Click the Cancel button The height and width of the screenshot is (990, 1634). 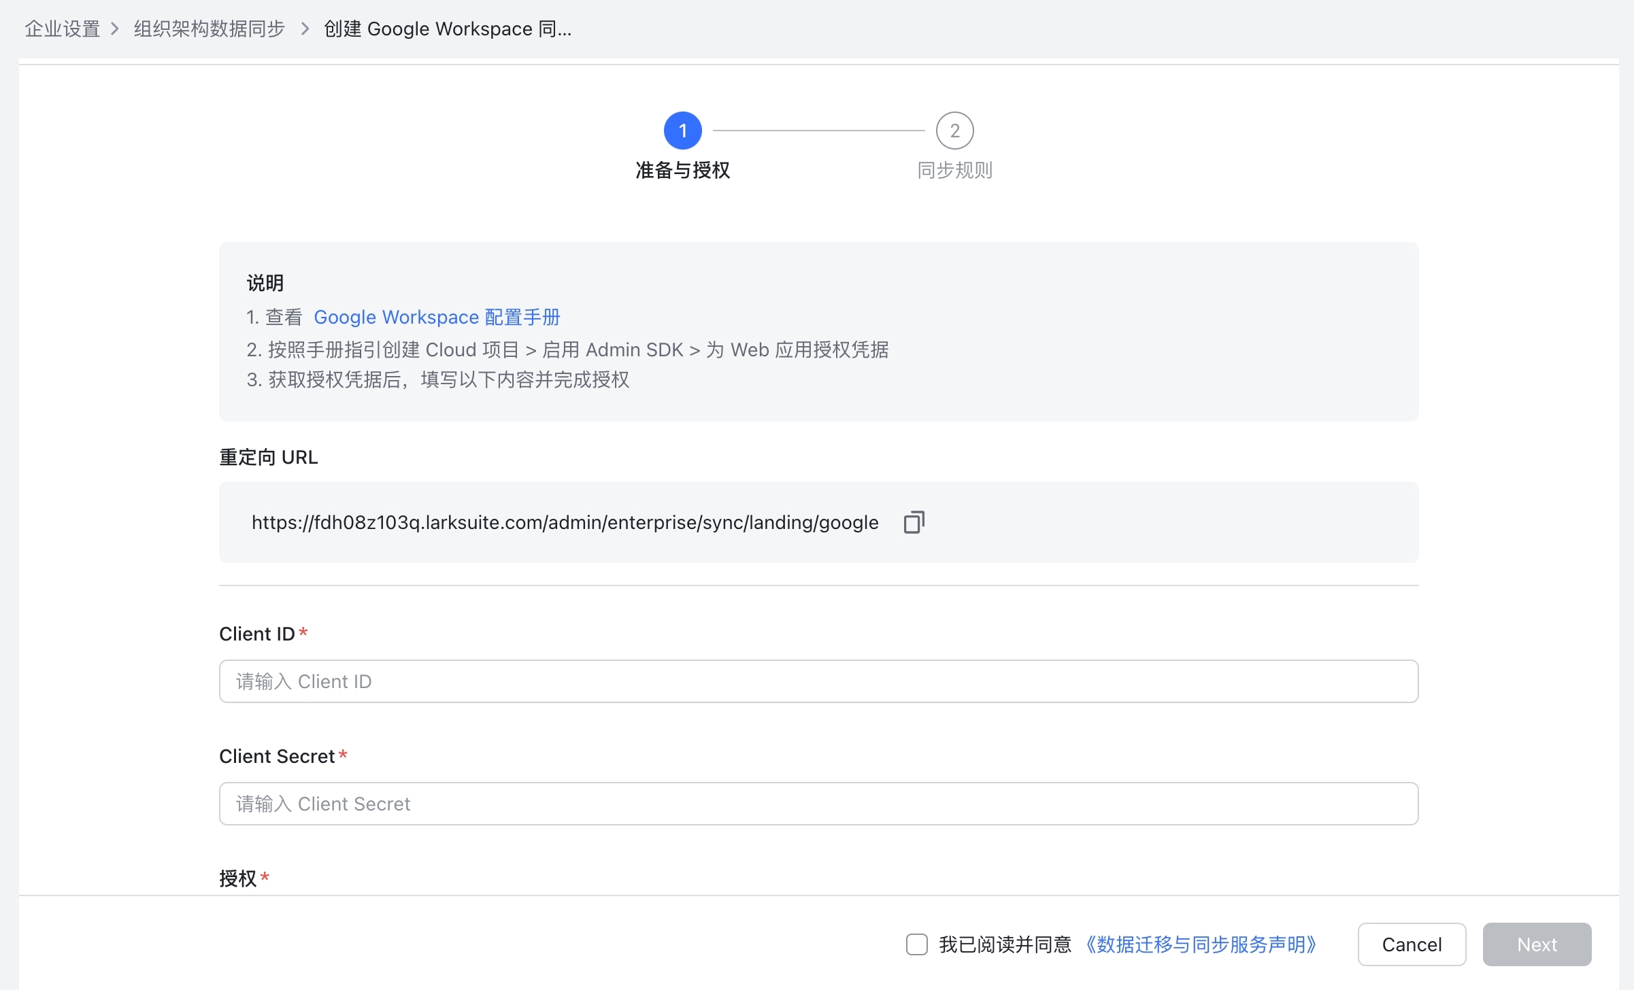click(1412, 944)
